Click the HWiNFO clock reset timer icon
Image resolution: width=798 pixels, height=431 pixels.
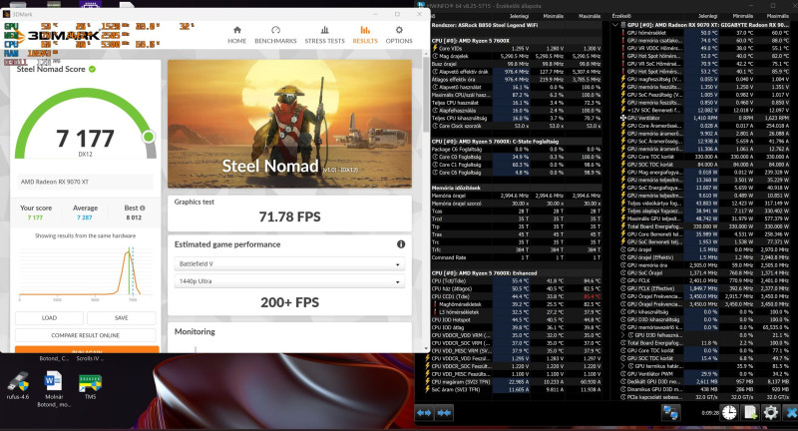tap(729, 412)
